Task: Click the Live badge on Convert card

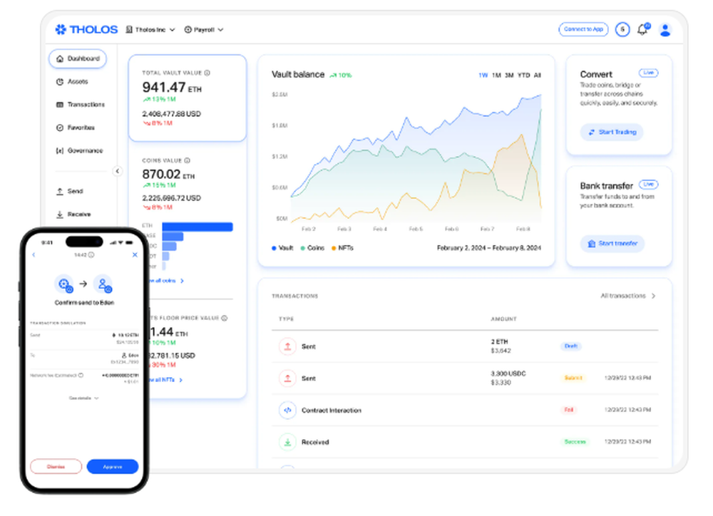Action: click(648, 73)
